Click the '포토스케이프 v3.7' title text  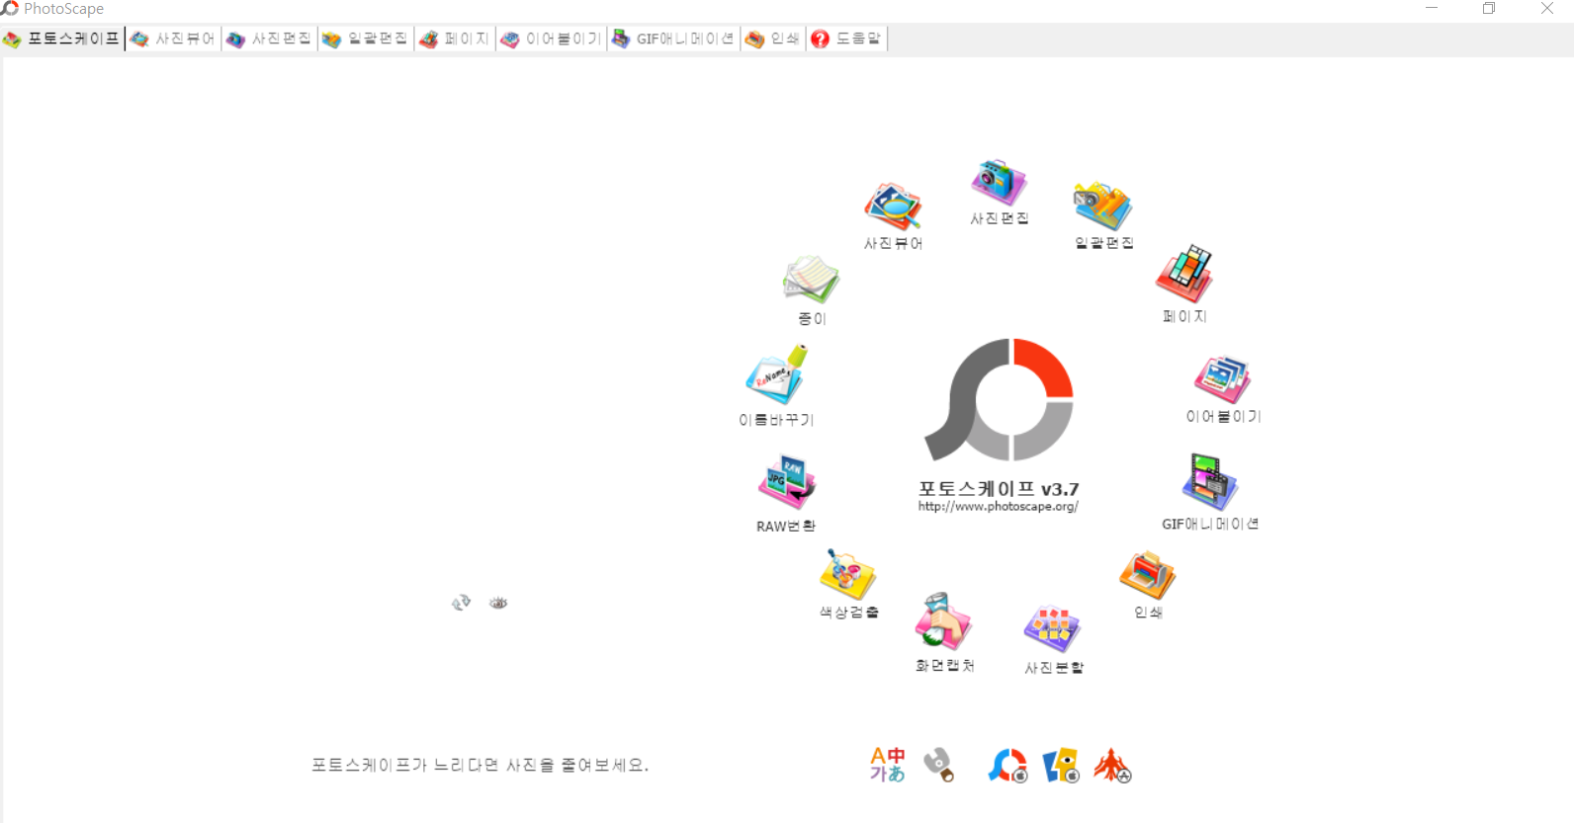(x=999, y=489)
